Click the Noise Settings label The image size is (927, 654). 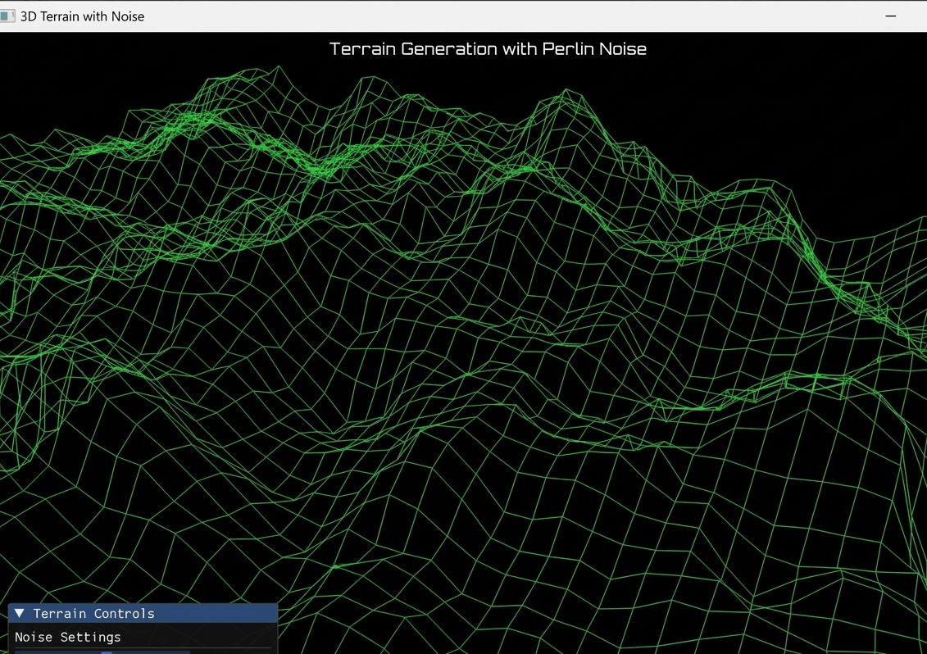pyautogui.click(x=67, y=637)
